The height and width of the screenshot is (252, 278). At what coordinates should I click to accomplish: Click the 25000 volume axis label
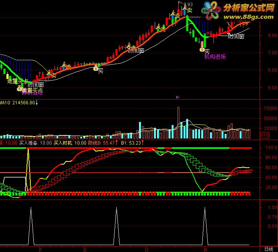[x=271, y=128]
